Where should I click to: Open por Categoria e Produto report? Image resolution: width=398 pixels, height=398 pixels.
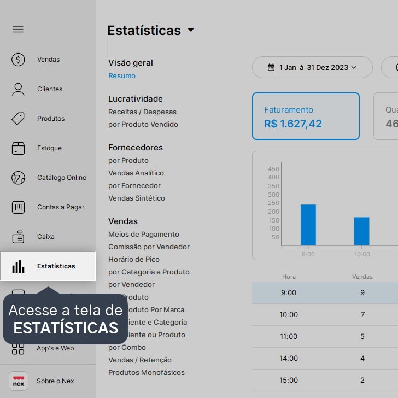tap(149, 272)
